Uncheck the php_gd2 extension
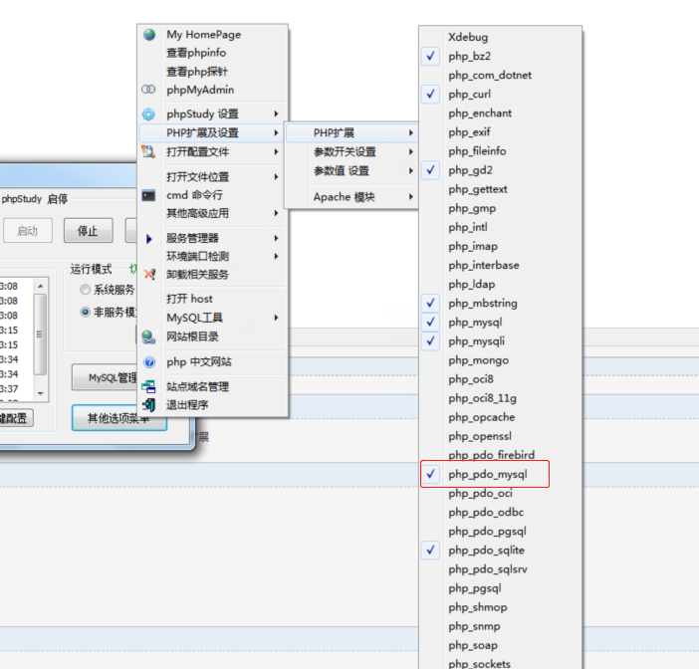This screenshot has width=699, height=669. click(x=430, y=170)
